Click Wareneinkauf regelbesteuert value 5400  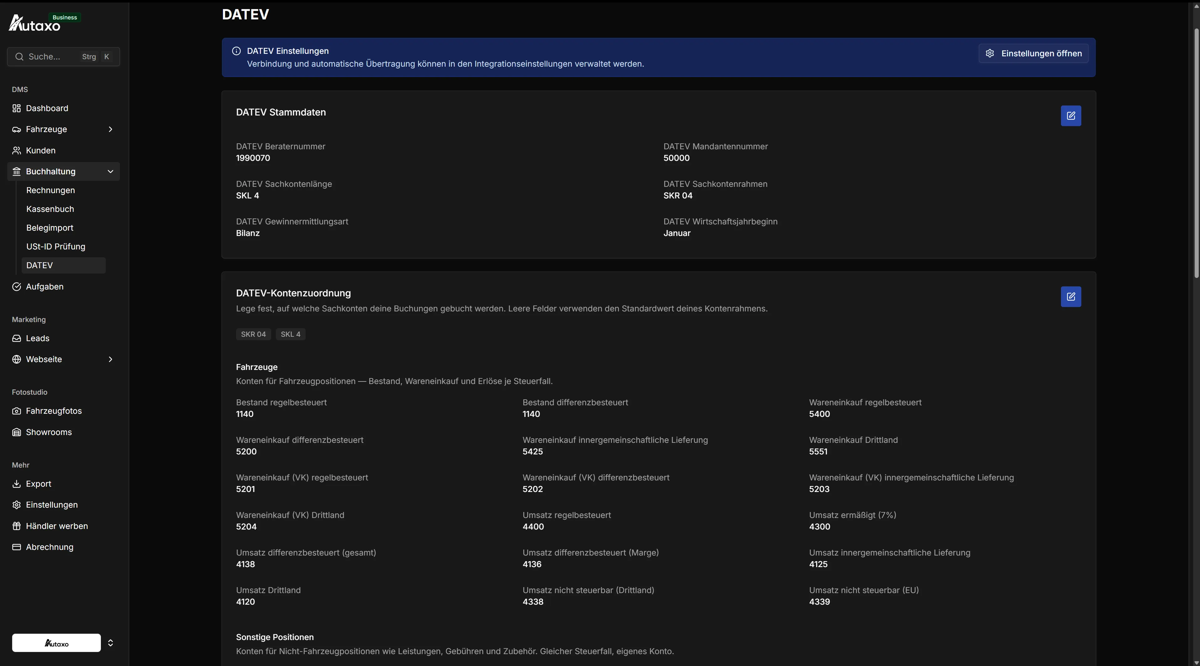(x=820, y=414)
